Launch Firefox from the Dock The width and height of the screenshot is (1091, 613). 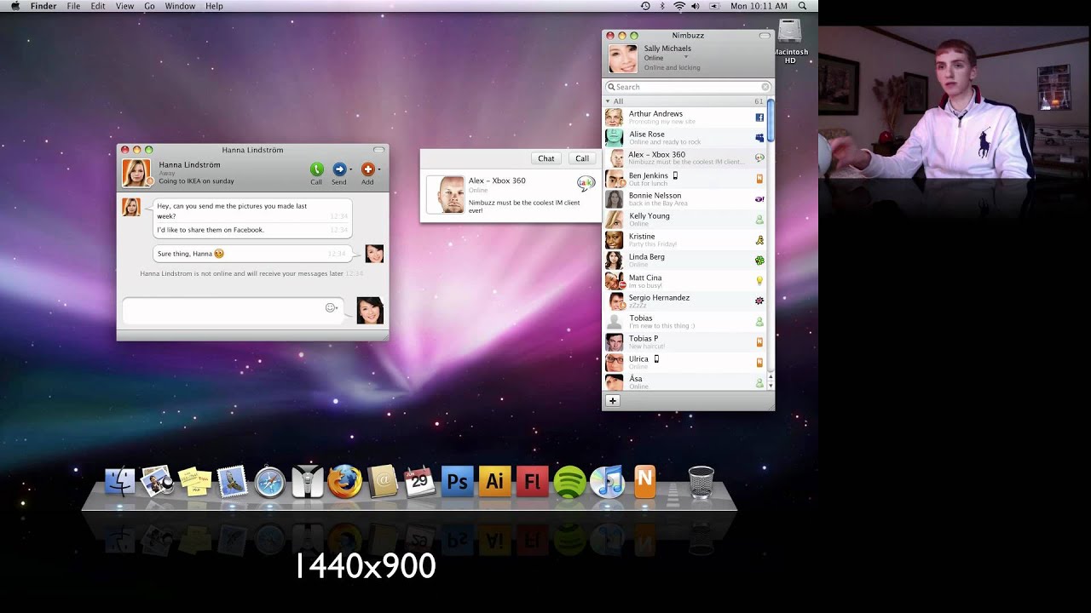344,481
